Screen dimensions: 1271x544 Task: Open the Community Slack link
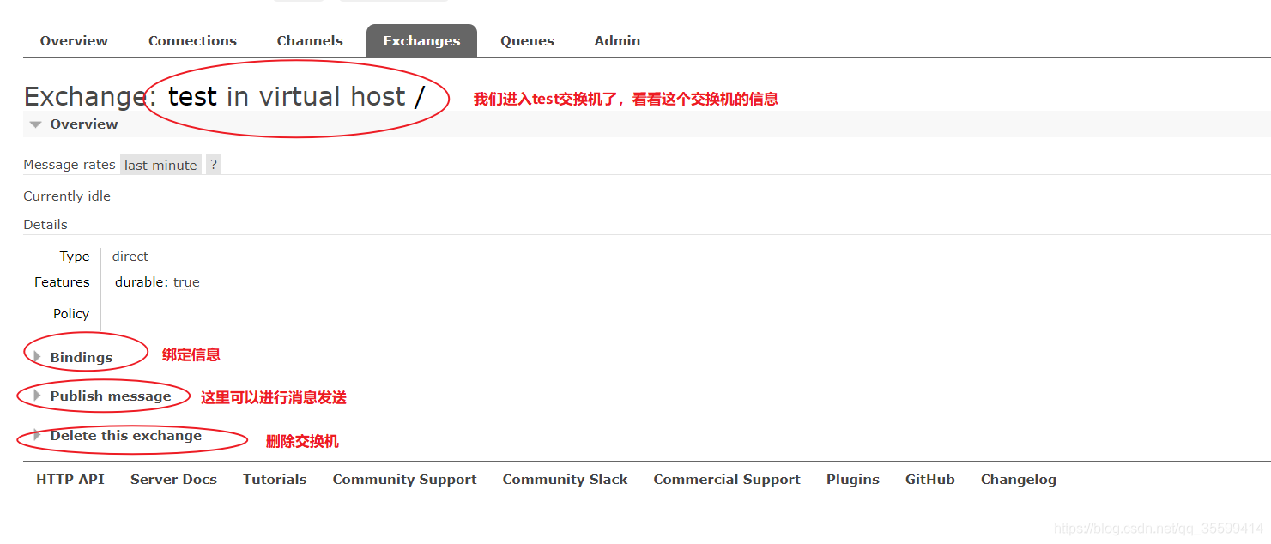(565, 480)
